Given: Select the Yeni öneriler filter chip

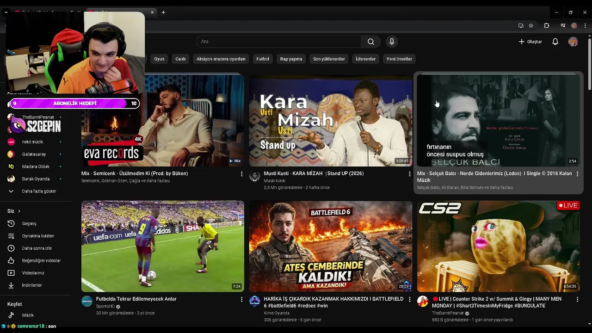Looking at the screenshot, I should point(399,59).
